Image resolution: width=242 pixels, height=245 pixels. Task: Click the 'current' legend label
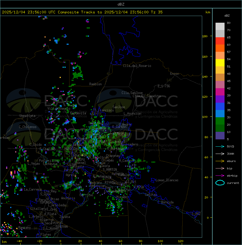[x=233, y=183]
